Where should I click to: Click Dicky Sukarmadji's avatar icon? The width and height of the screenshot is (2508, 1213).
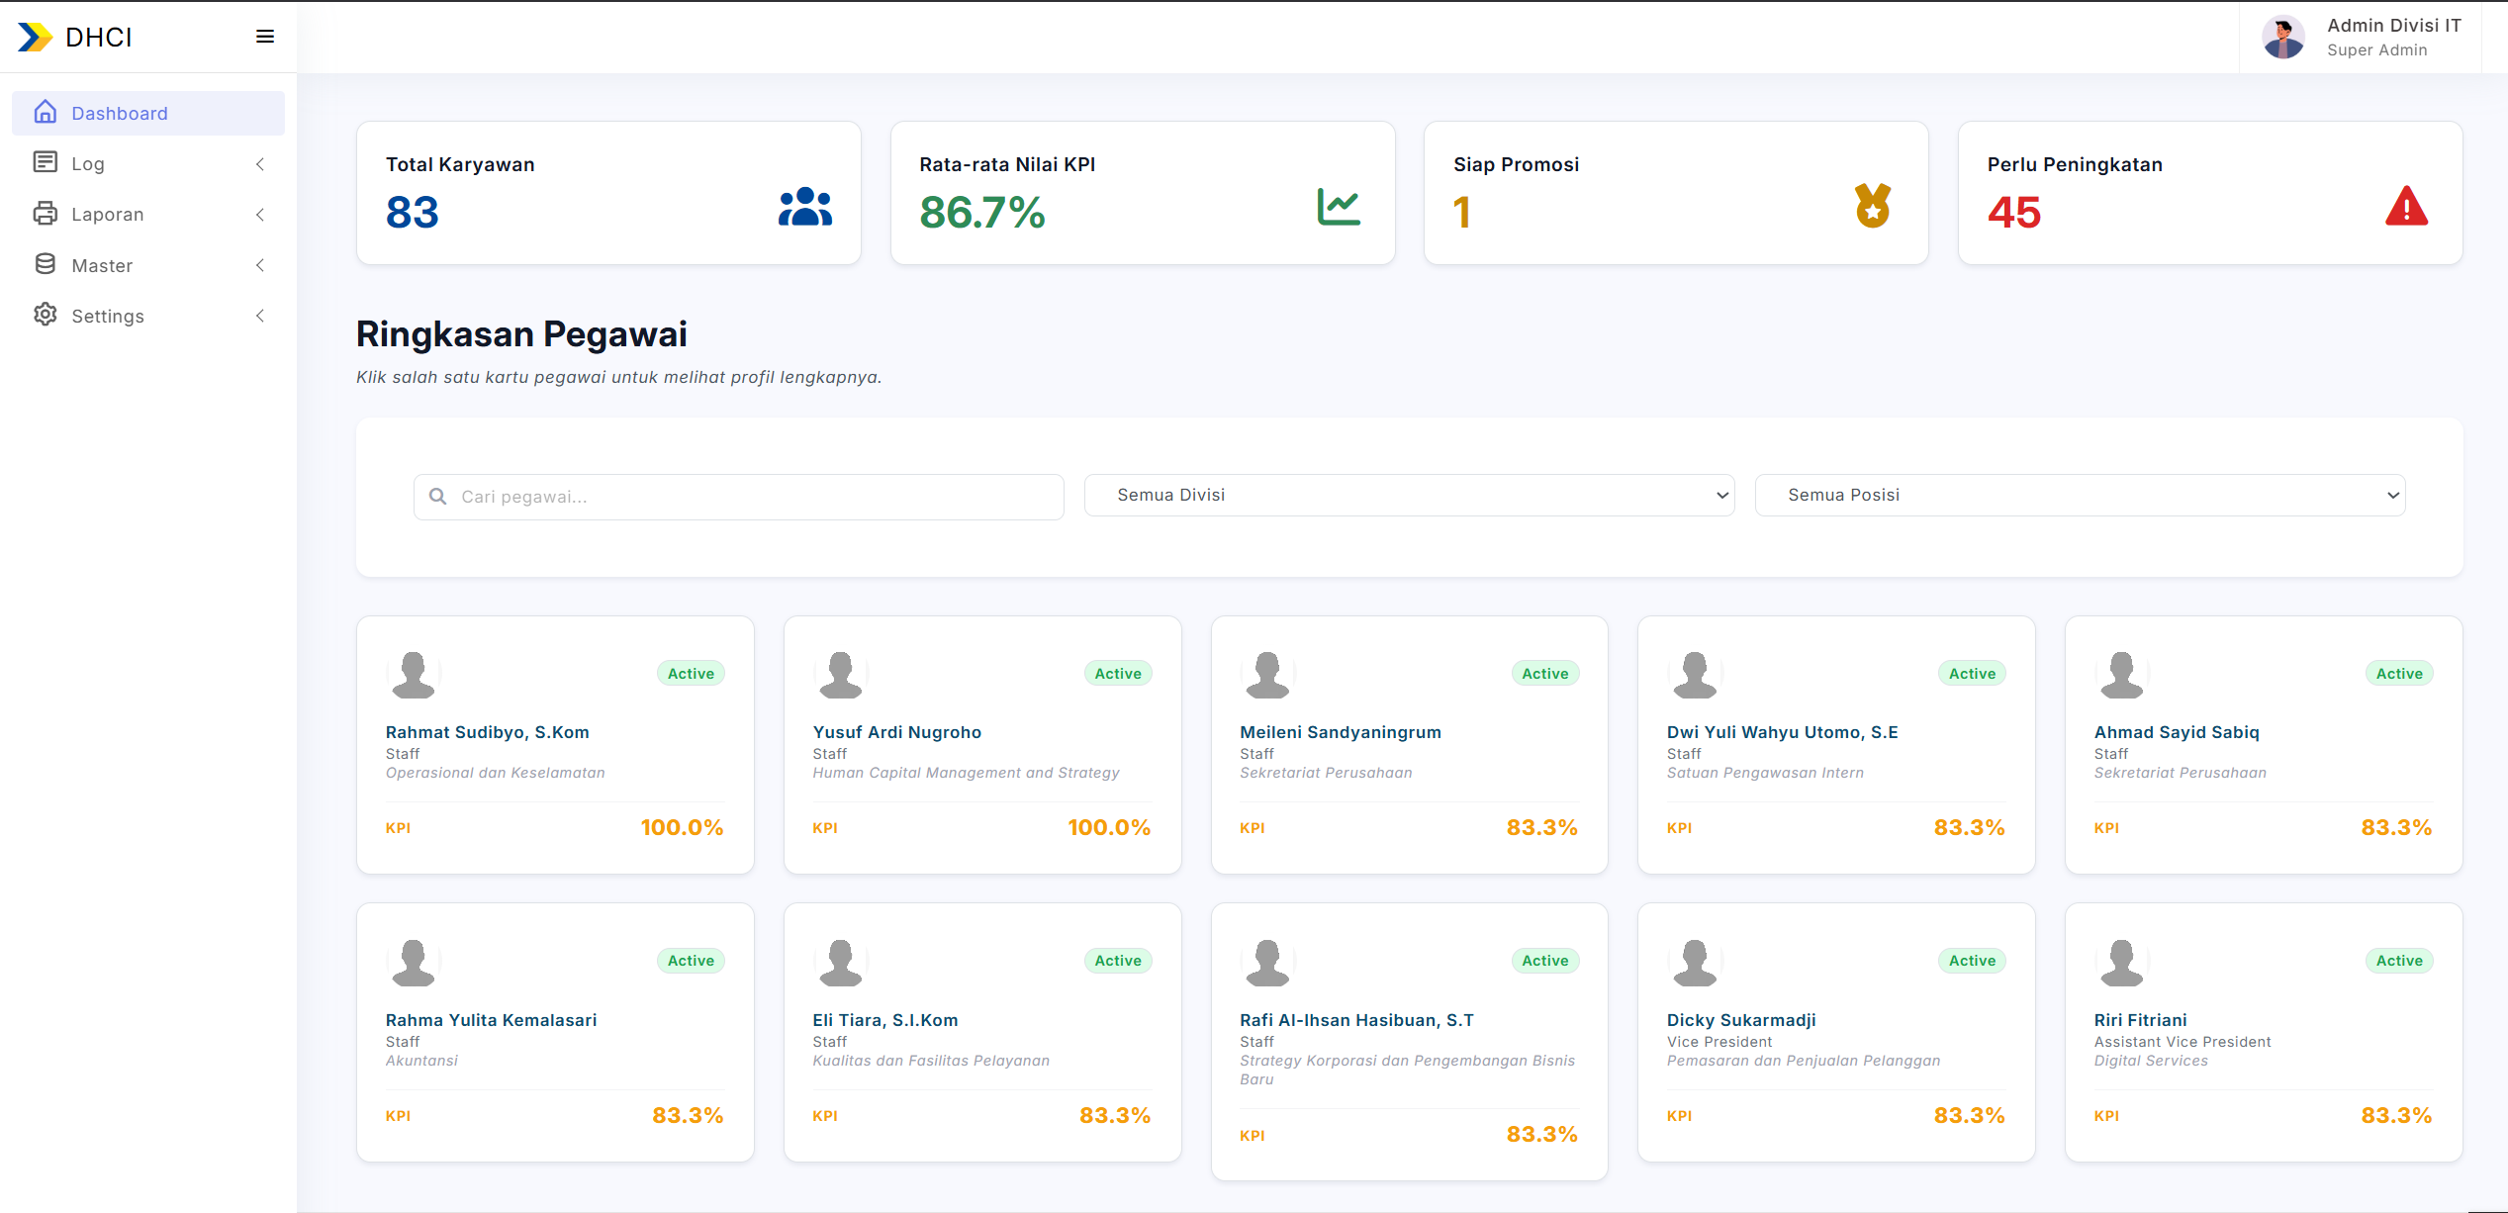point(1695,963)
